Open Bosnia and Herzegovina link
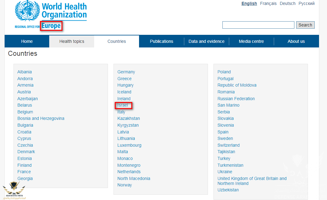The image size is (327, 200). click(41, 119)
